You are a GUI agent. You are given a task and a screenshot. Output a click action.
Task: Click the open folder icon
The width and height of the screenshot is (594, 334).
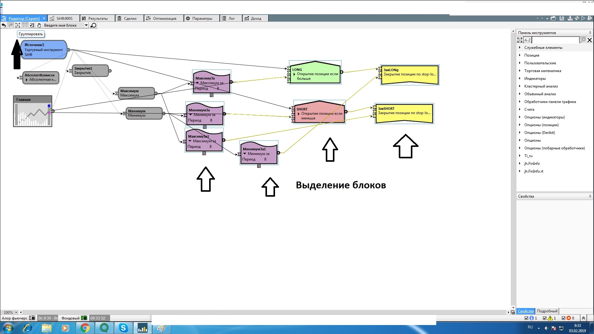(553, 18)
